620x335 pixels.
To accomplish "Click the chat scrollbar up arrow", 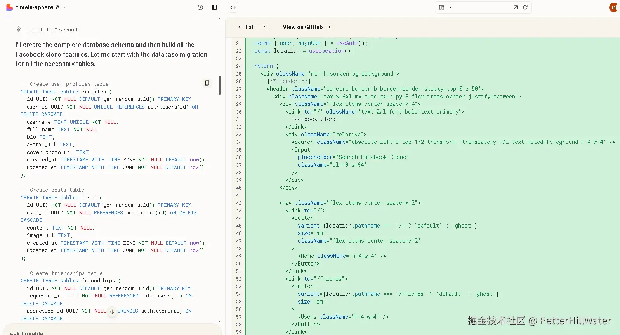I will (220, 19).
